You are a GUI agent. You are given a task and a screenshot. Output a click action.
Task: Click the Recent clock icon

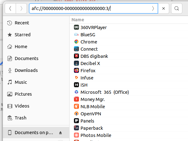tap(10, 23)
